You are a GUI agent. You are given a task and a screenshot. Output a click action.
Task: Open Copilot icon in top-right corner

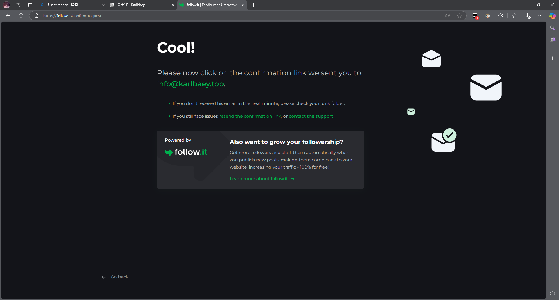point(552,16)
